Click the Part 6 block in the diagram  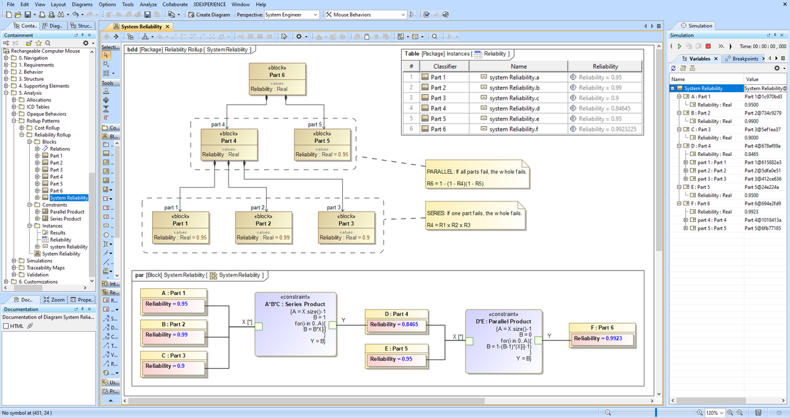click(x=277, y=78)
